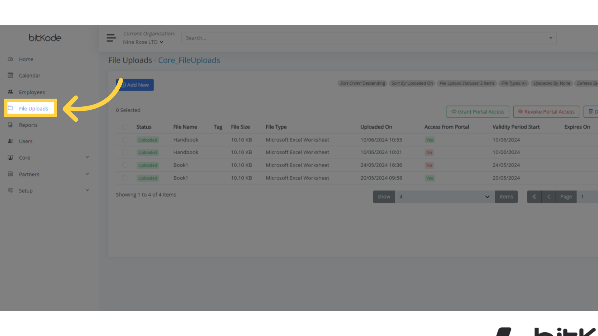Viewport: 598px width, 336px height.
Task: Expand the items-per-page dropdown showing 4
Action: [x=487, y=197]
